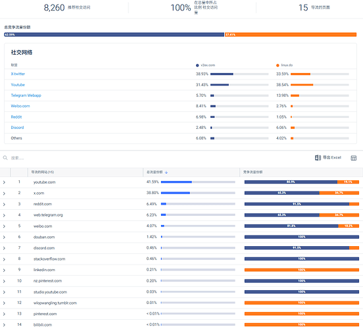
Task: Select the reddit.com website name
Action: [43, 204]
